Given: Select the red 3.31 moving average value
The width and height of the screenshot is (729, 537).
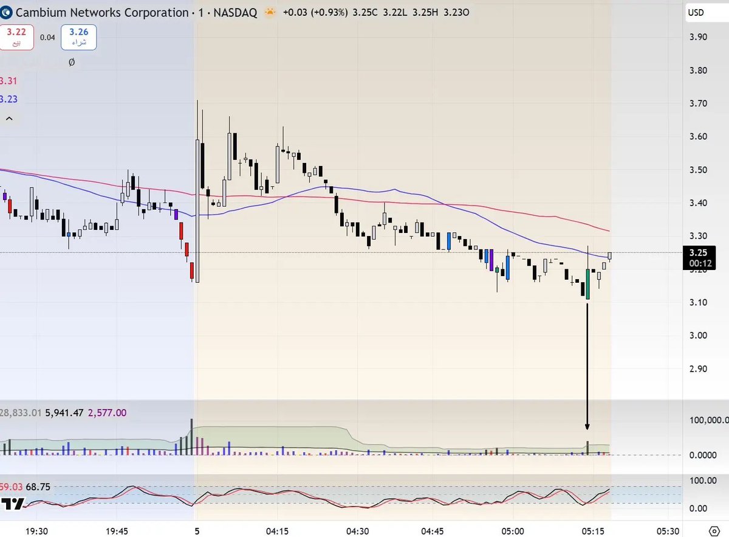Looking at the screenshot, I should pyautogui.click(x=8, y=81).
